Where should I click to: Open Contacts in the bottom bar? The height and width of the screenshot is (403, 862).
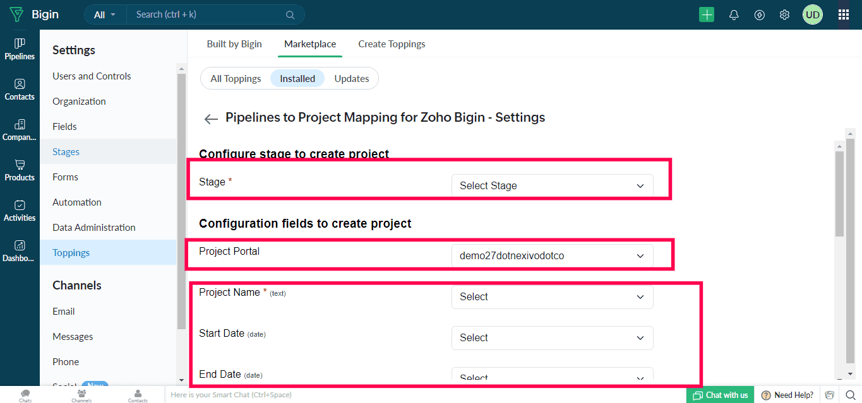[x=138, y=395]
